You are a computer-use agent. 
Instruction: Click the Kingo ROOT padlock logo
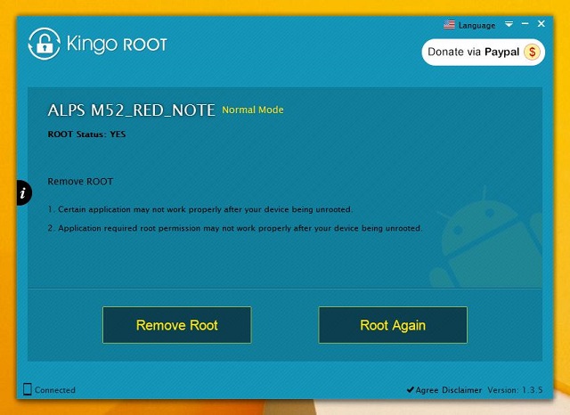[45, 43]
